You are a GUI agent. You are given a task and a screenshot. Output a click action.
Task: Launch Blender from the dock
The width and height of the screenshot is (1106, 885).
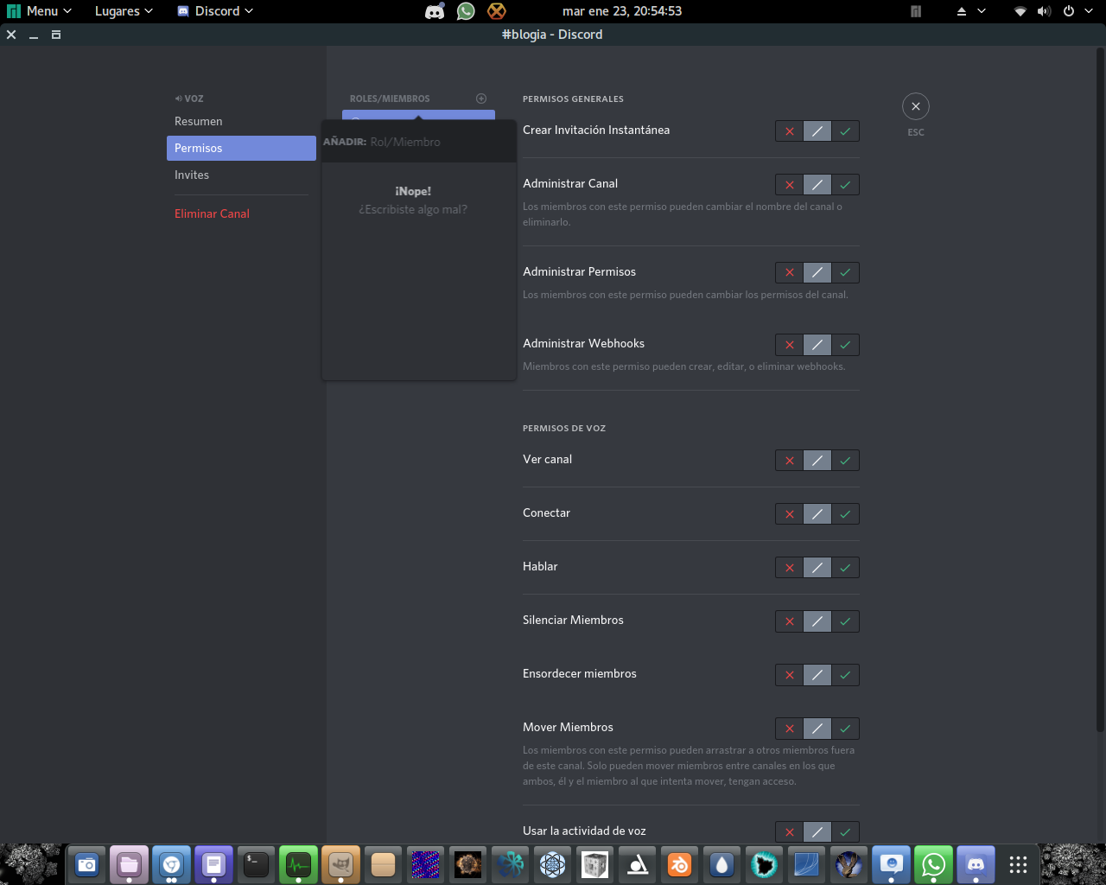tap(679, 864)
